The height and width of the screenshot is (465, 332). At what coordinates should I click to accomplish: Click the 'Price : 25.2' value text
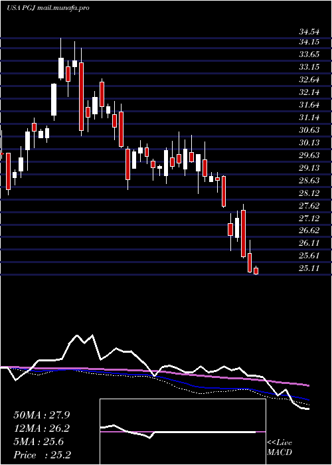[x=42, y=455]
